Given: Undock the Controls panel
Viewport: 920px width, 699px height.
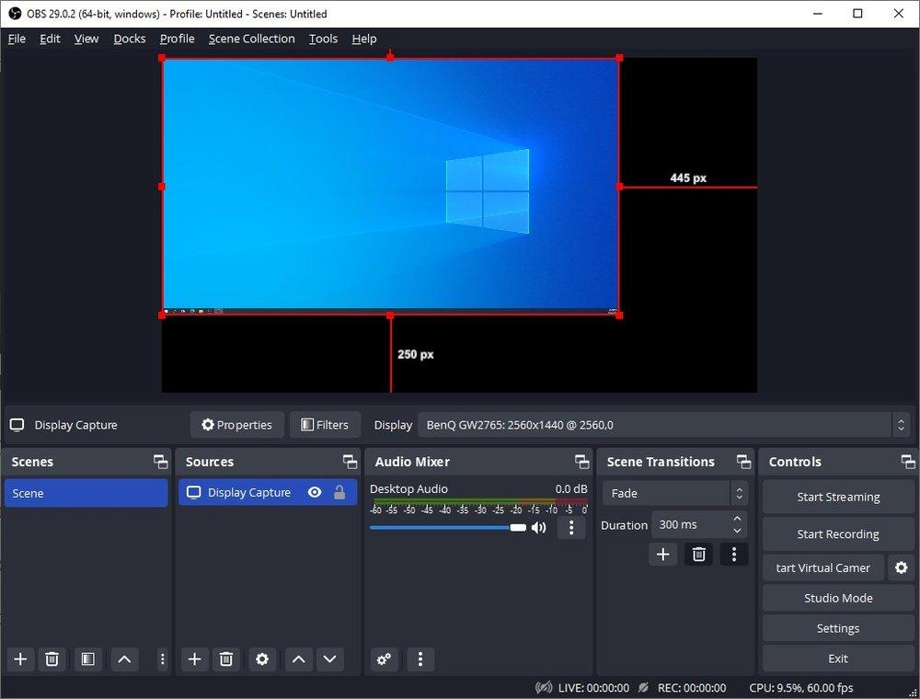Looking at the screenshot, I should (908, 462).
